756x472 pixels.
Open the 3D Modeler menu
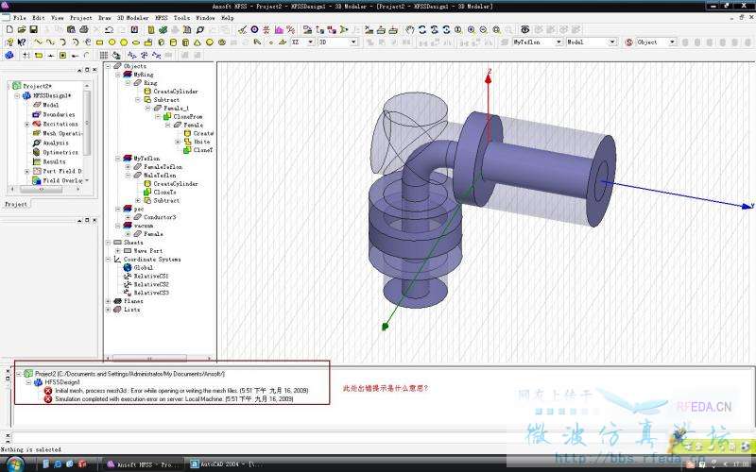tap(133, 18)
